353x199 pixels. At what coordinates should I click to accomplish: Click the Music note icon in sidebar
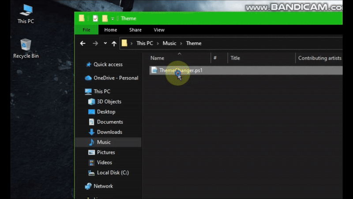[x=91, y=142]
